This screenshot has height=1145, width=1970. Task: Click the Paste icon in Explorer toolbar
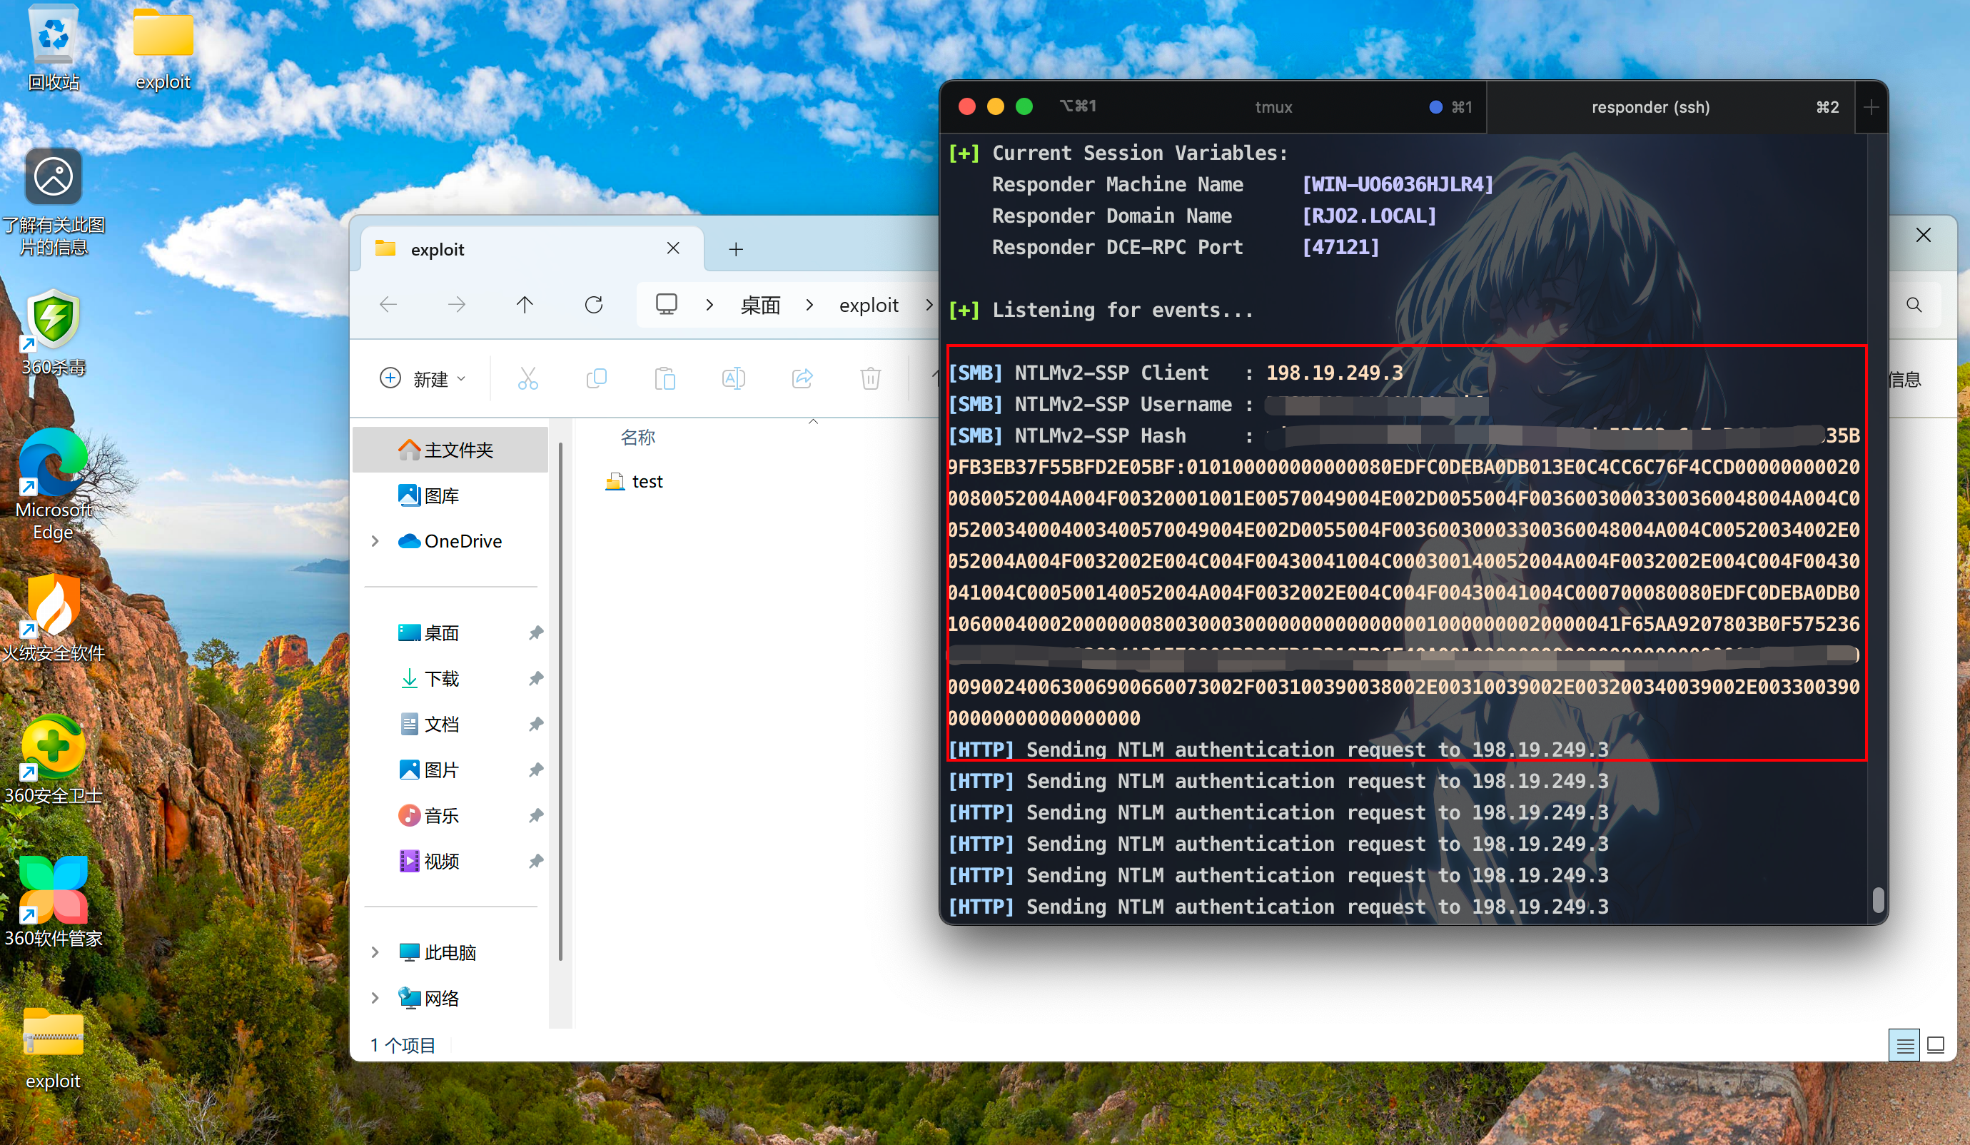[665, 379]
